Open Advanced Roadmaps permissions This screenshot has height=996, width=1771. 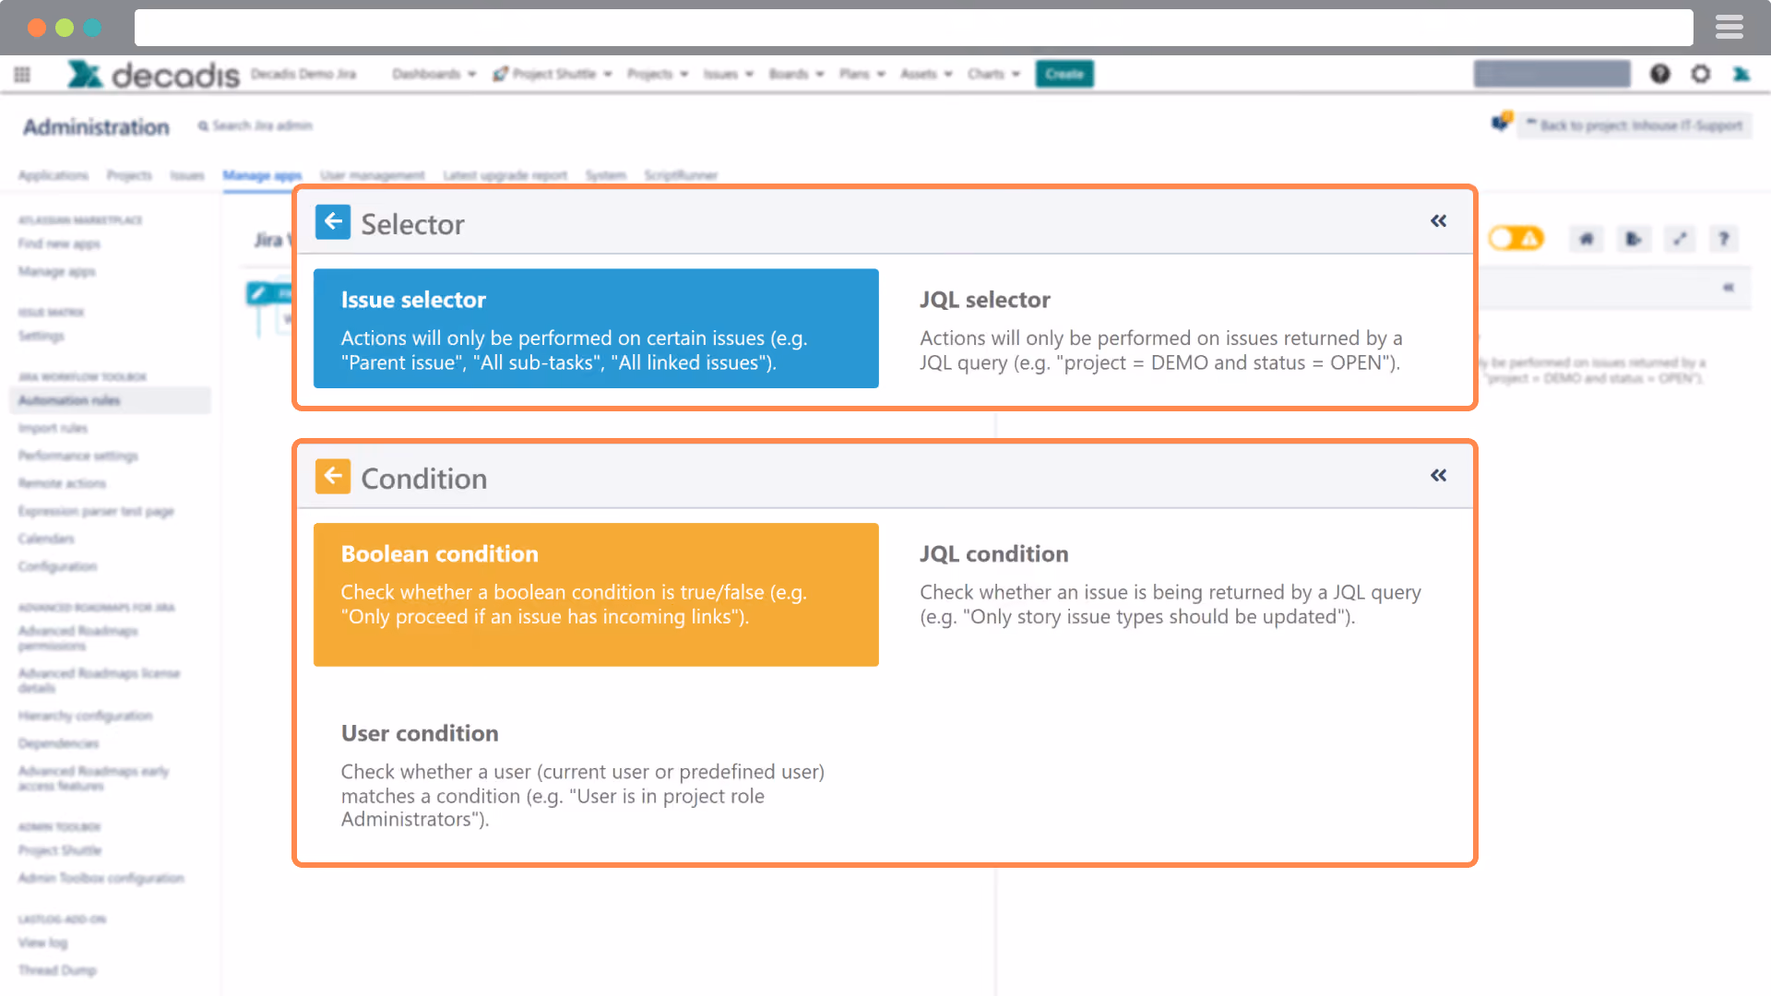pyautogui.click(x=78, y=638)
